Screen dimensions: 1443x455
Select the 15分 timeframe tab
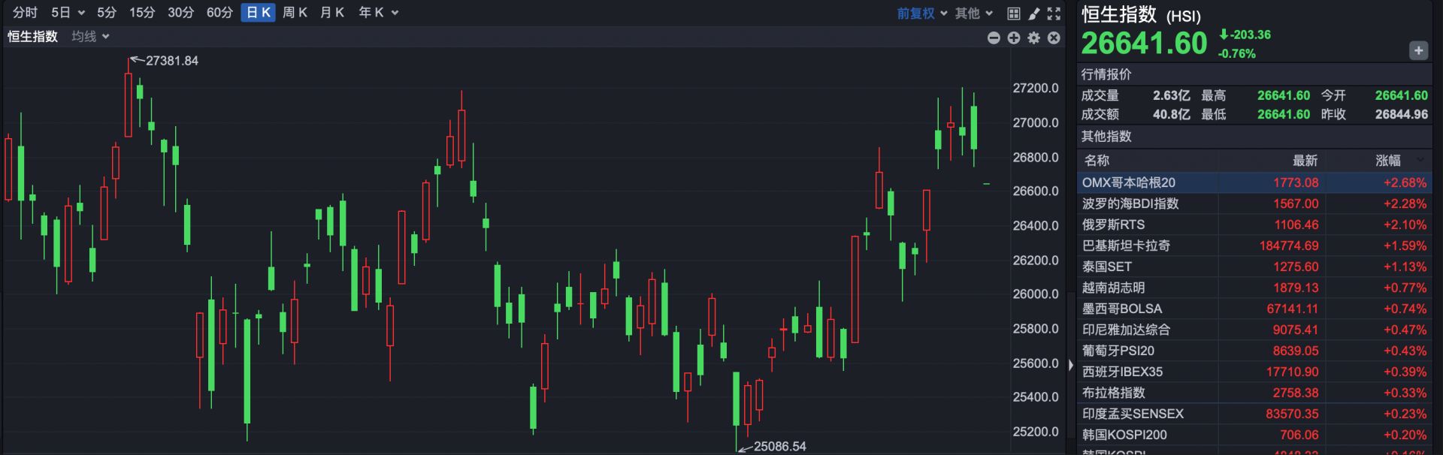(x=141, y=12)
